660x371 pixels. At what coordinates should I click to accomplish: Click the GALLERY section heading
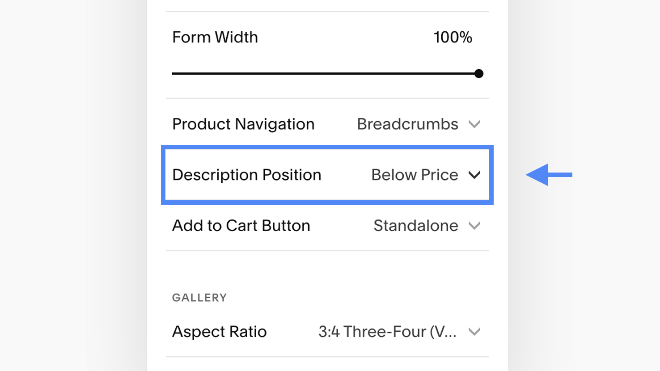[x=199, y=298]
